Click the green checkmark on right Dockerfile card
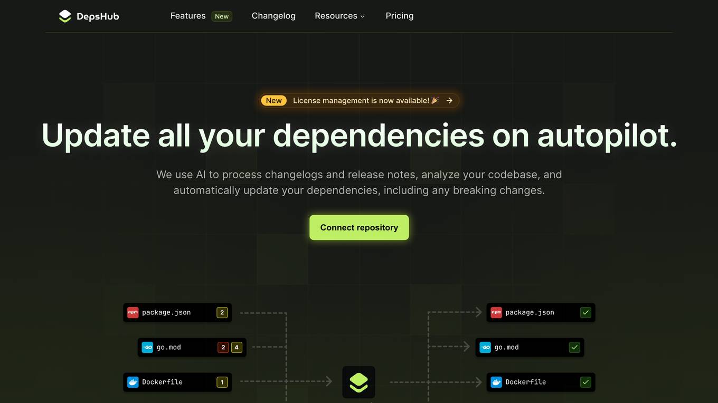 [x=585, y=382]
